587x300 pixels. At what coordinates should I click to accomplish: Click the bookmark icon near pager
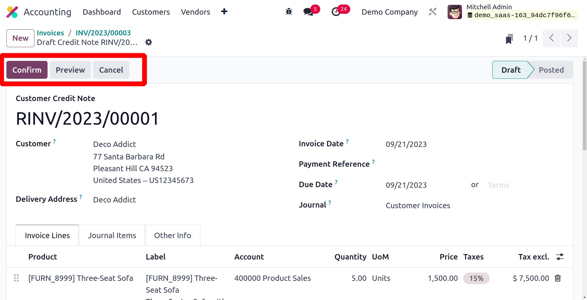[509, 39]
